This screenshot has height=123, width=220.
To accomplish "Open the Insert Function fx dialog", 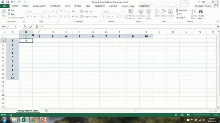I will [37, 27].
